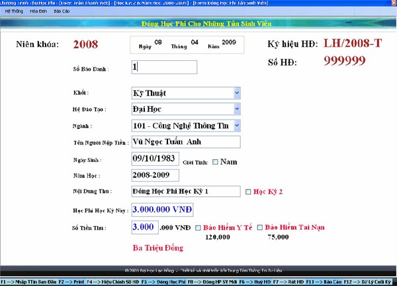Open the Ngành dropdown for Công Nghệ Thông Tin

[x=236, y=125]
